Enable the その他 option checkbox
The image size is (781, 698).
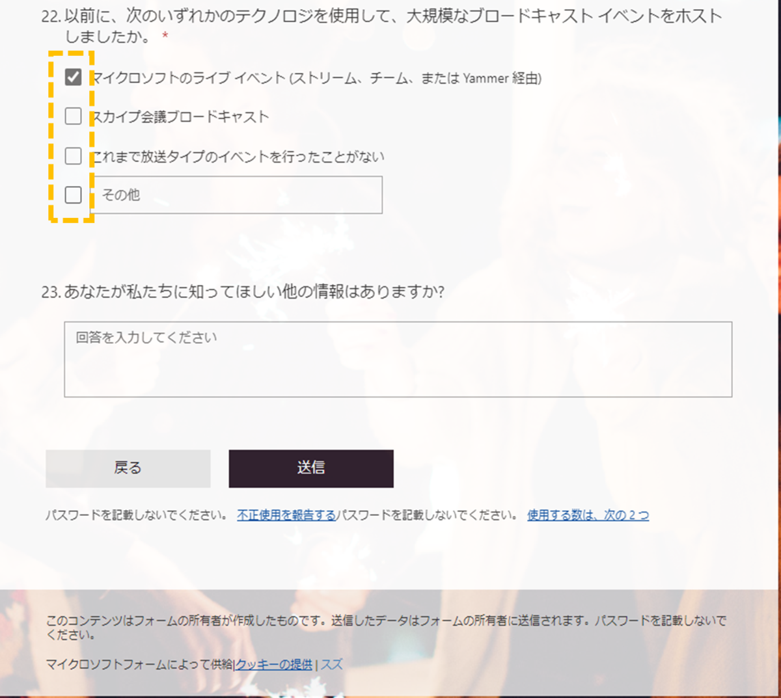click(x=73, y=195)
